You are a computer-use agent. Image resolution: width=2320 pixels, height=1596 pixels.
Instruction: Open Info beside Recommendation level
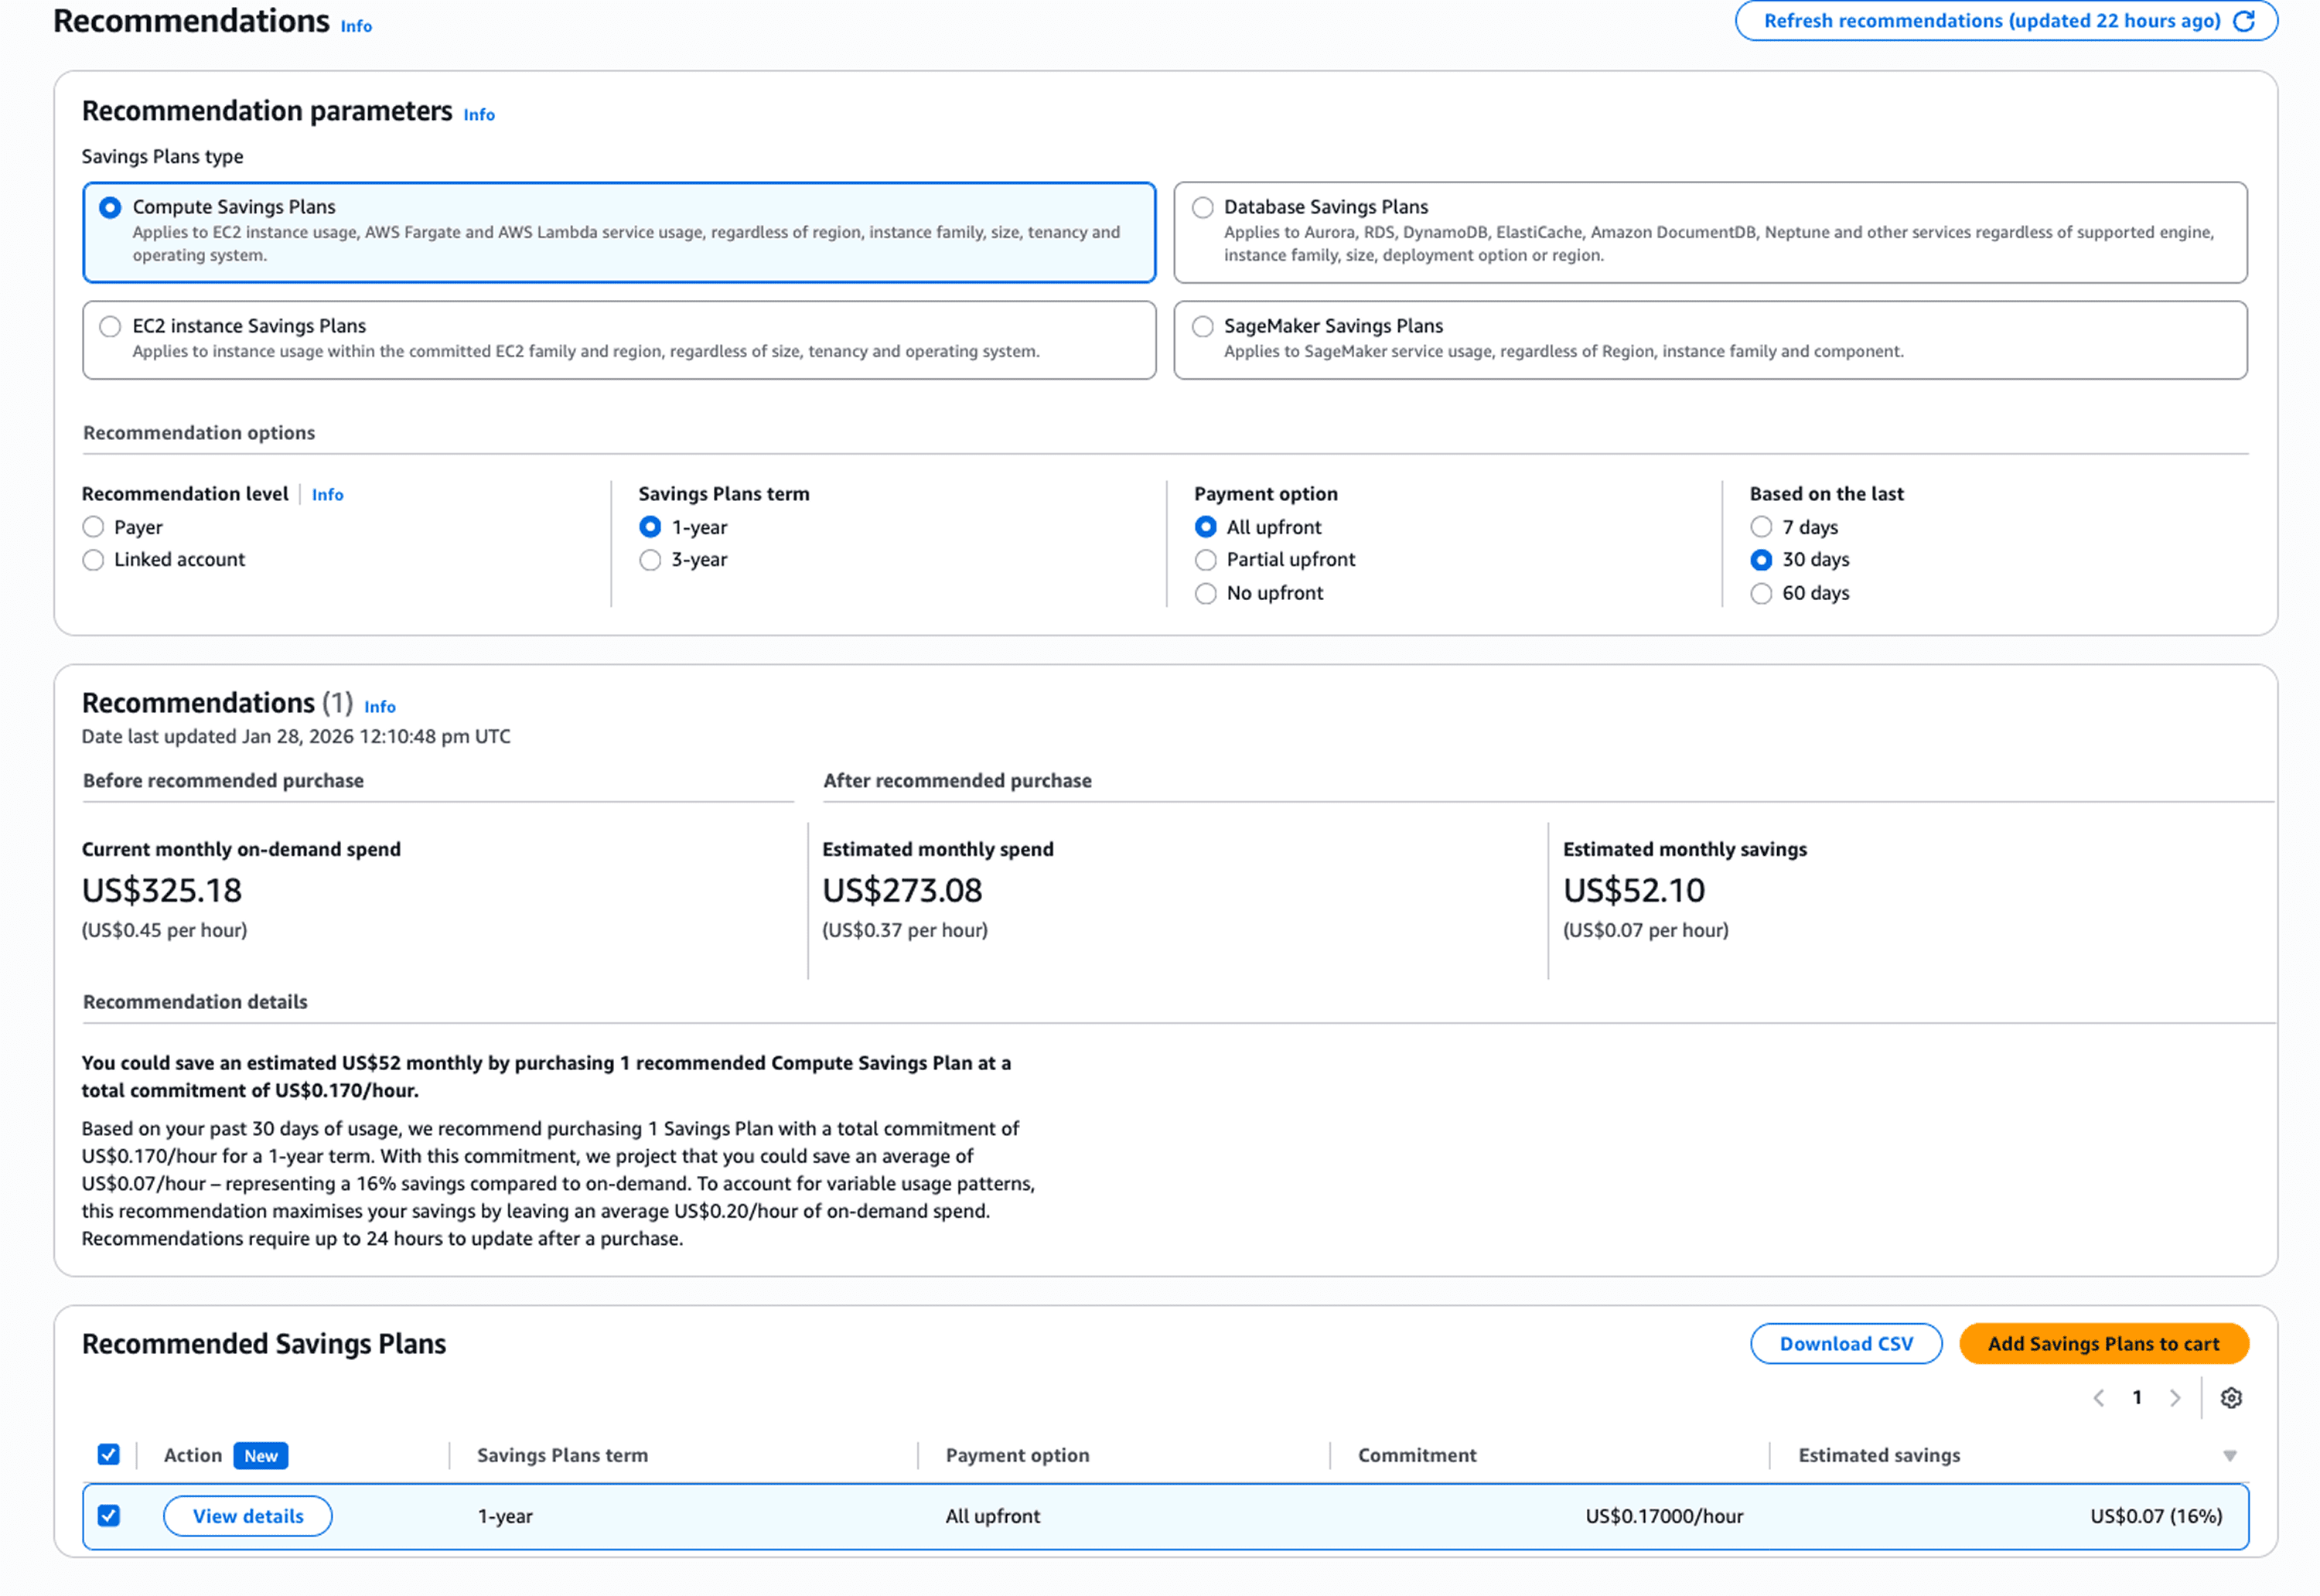point(327,494)
